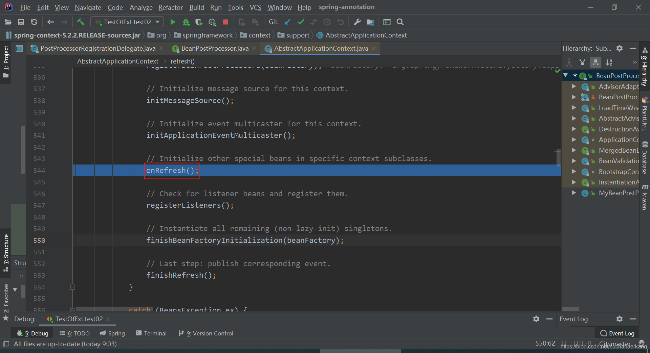This screenshot has width=650, height=353.
Task: Click the Run with Coverage icon
Action: 199,22
